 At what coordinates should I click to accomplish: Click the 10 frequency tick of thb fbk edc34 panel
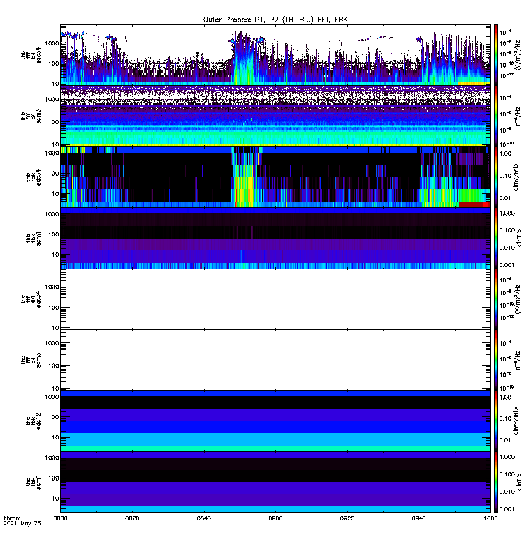[55, 194]
